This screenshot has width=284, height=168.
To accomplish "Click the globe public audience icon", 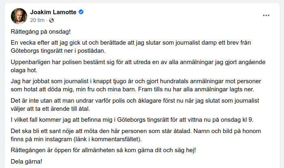I will click(51, 20).
